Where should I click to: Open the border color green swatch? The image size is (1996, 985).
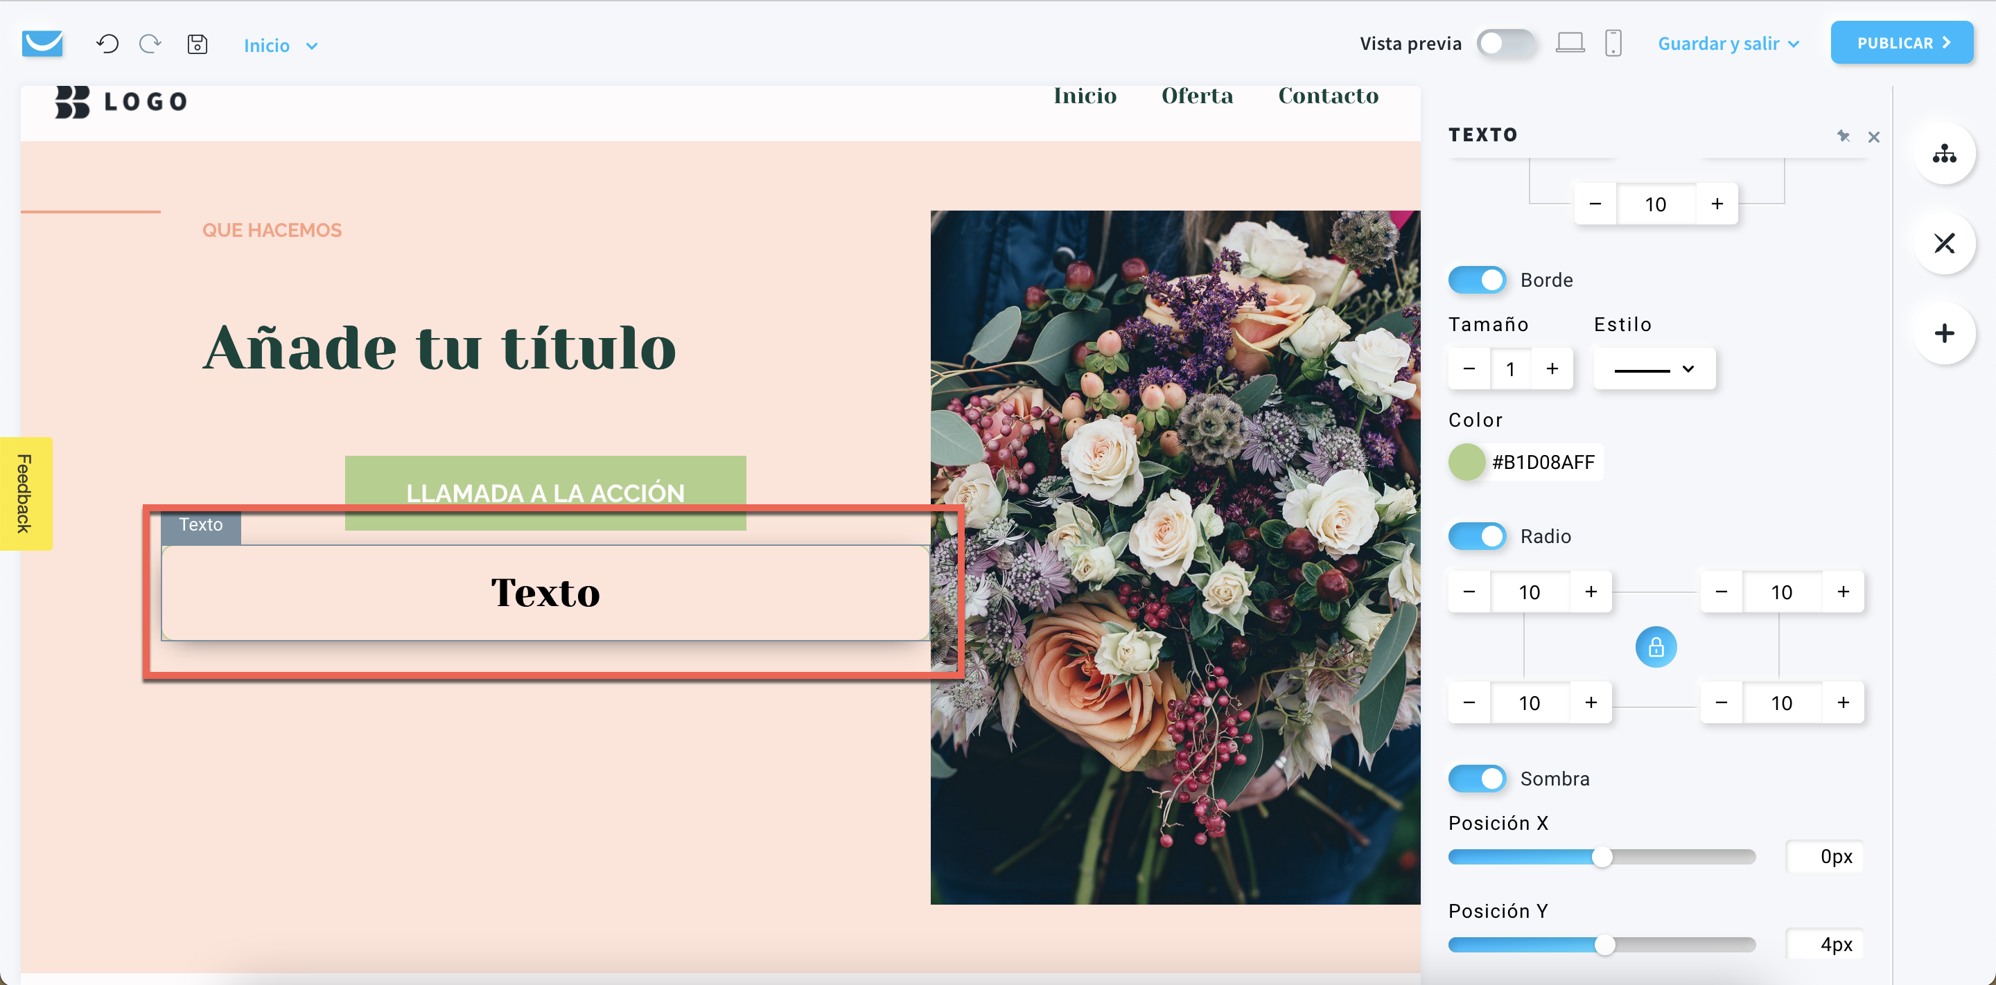tap(1467, 462)
